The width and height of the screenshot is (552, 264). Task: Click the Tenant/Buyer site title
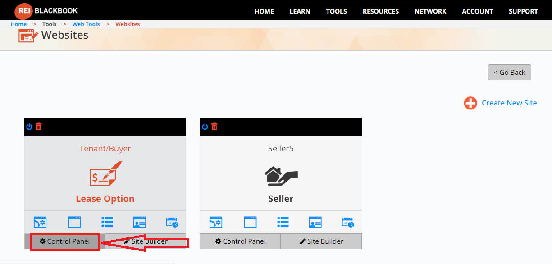point(105,149)
